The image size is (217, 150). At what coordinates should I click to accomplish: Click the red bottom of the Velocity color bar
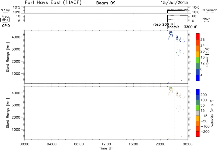point(198,134)
